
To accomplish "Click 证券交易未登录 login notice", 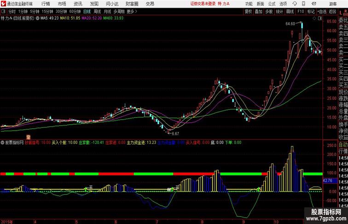I will (x=203, y=4).
